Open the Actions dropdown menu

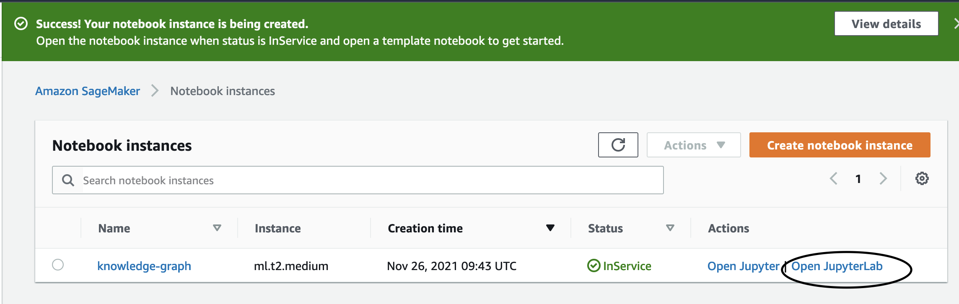[694, 145]
